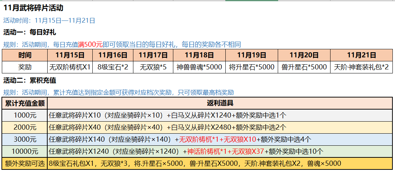
Task: Select the 返利道具 column header
Action: [220, 103]
